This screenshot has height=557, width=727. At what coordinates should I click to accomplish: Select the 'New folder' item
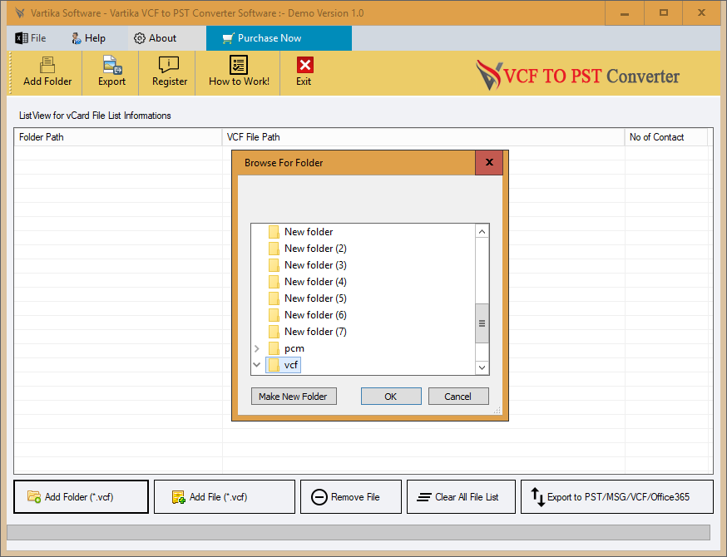[x=309, y=232]
